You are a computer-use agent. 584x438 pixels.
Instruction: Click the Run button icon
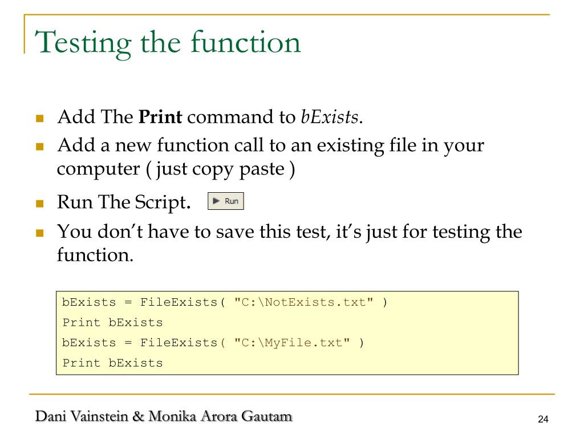[x=225, y=201]
